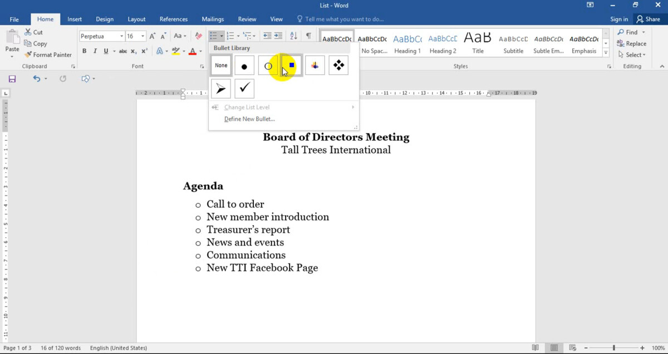Toggle Italic formatting
668x354 pixels.
[95, 51]
